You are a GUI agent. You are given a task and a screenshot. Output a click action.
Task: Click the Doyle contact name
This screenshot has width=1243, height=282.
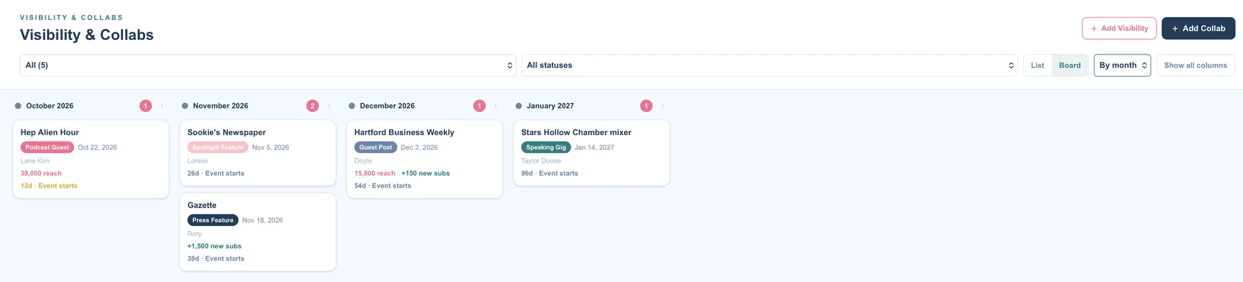pos(363,161)
